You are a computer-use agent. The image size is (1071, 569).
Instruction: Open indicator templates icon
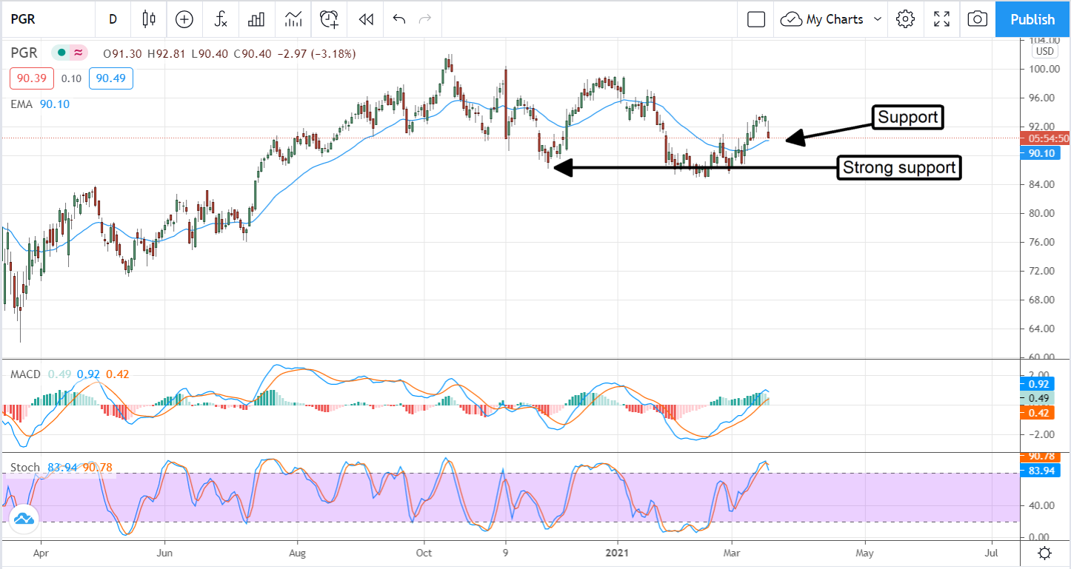tap(293, 19)
